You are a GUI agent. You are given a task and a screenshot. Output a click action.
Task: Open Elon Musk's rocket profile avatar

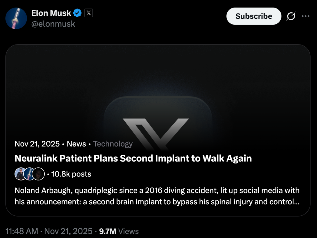[16, 18]
